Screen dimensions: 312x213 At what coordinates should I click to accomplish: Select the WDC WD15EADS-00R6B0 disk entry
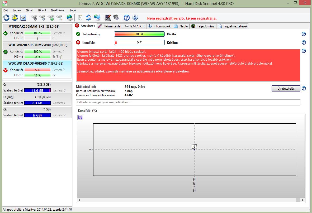point(37,70)
